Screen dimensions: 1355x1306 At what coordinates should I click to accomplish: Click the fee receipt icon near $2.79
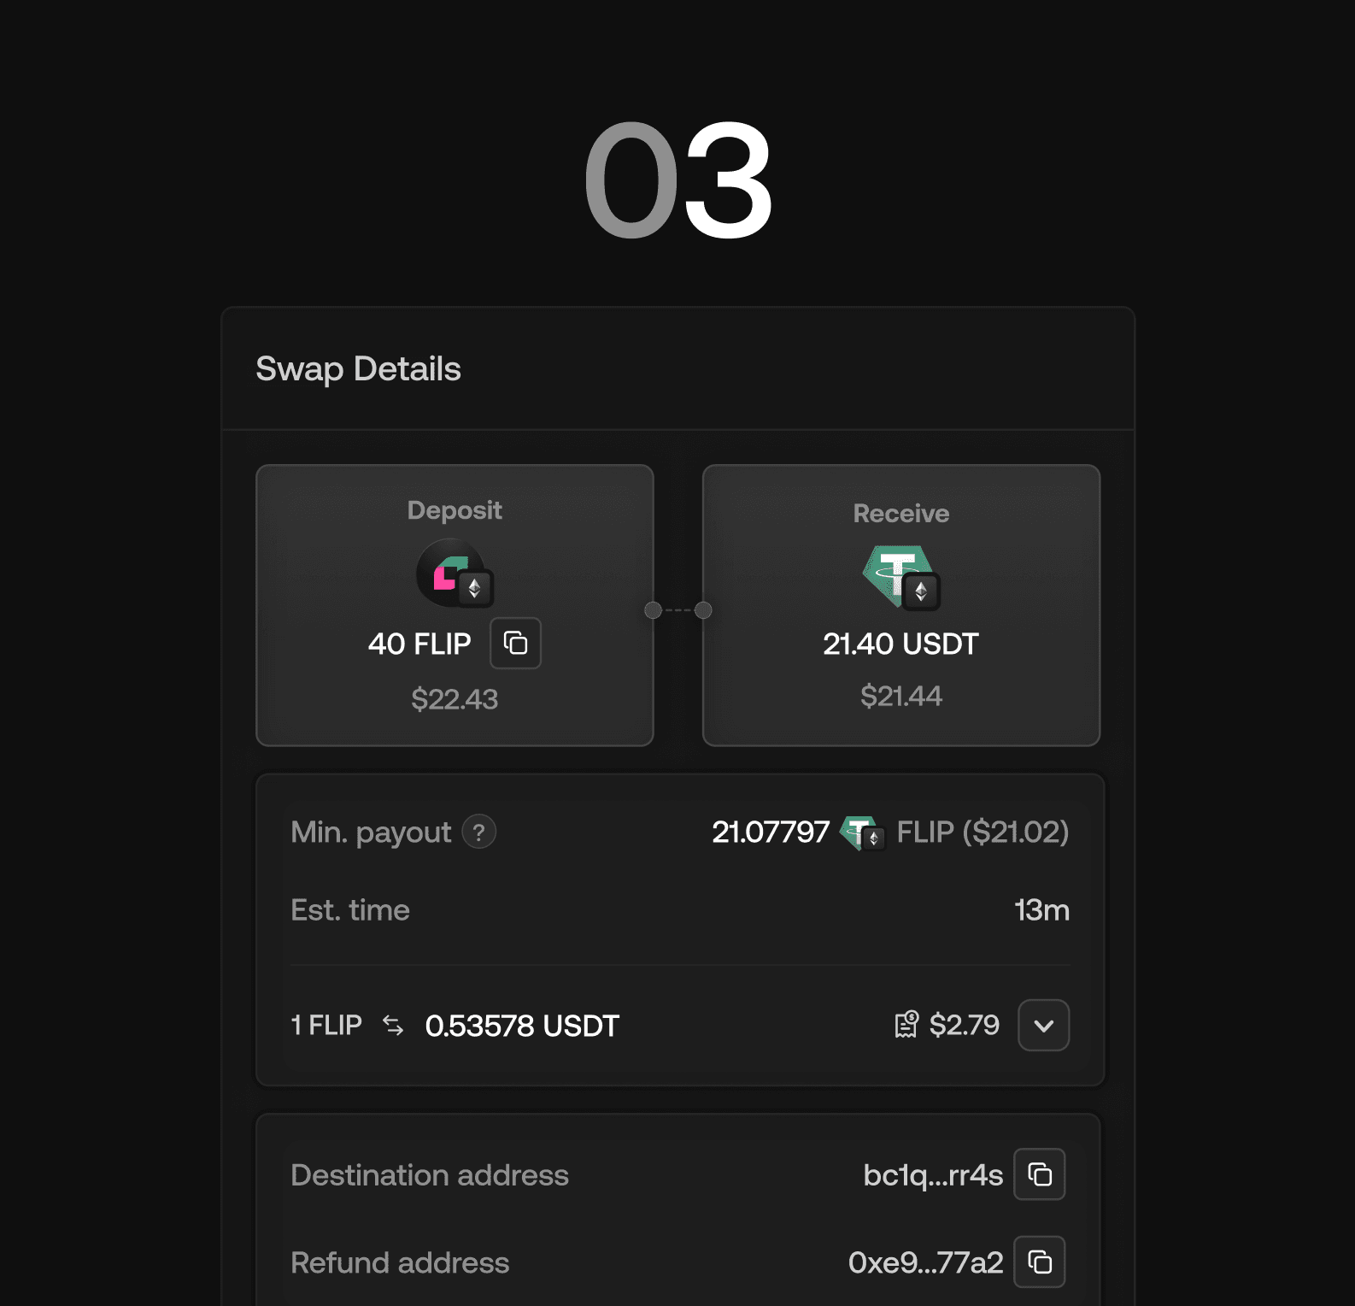[906, 1024]
